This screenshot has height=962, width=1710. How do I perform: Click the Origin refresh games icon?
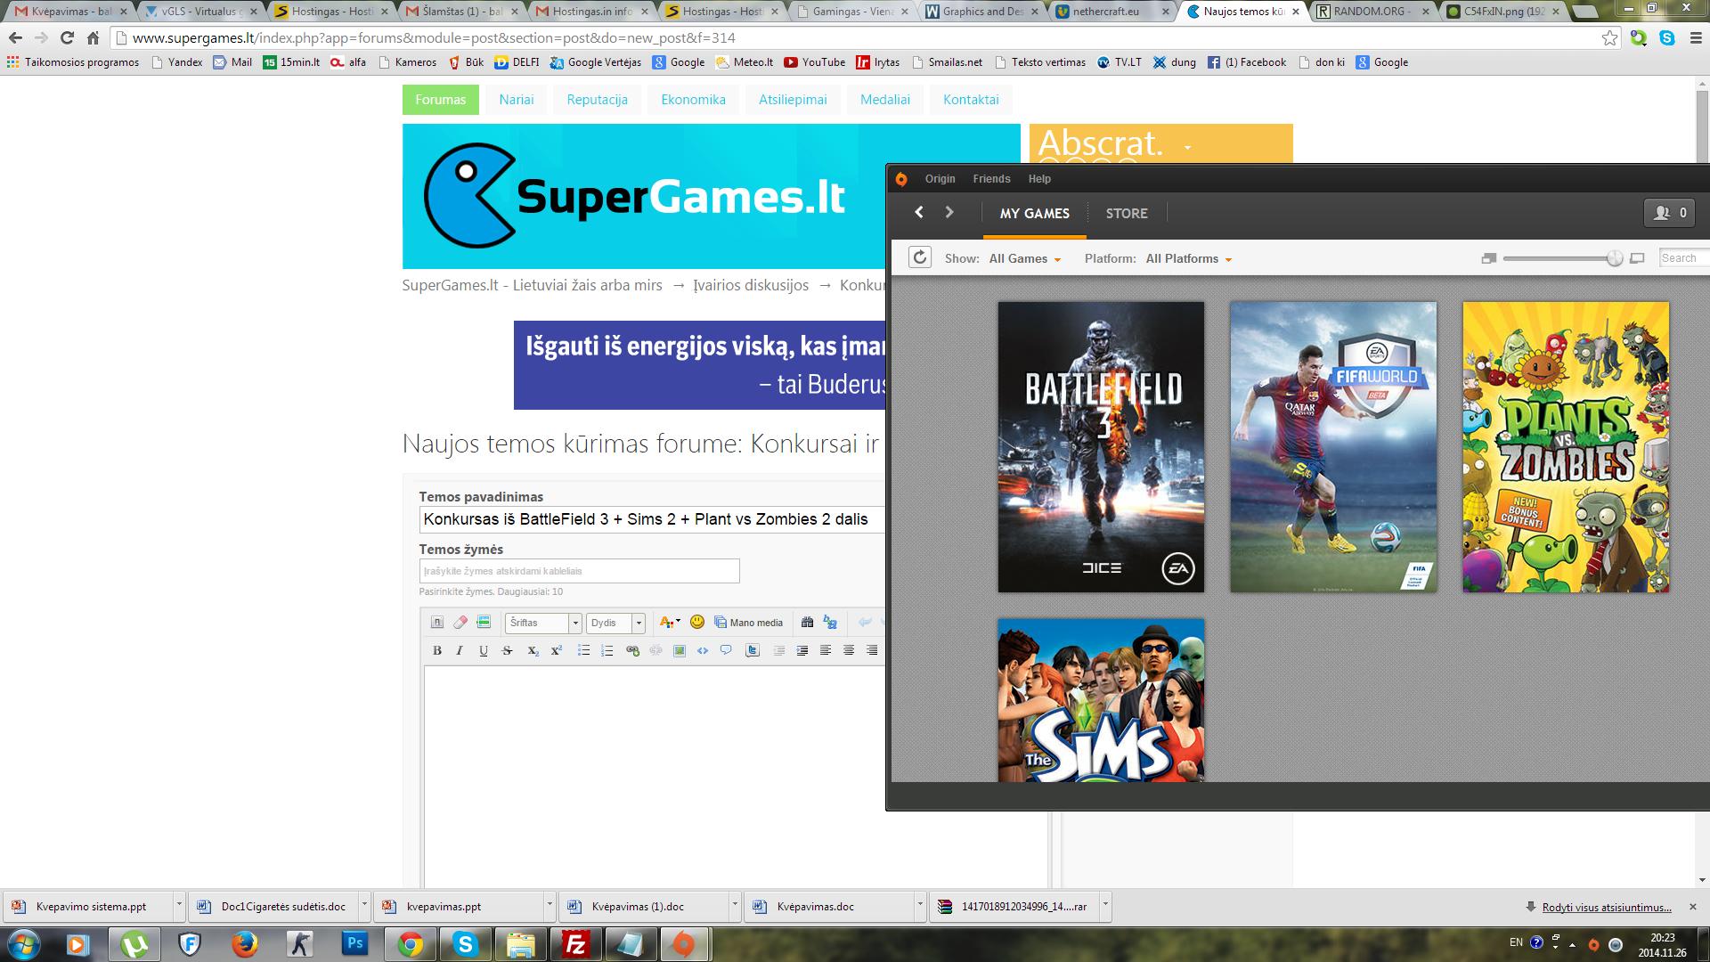pos(919,257)
